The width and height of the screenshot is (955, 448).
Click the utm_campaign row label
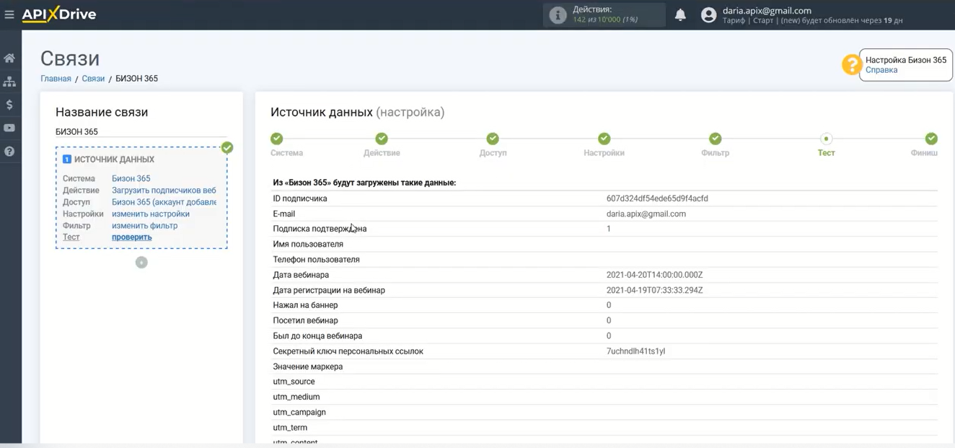pos(299,412)
